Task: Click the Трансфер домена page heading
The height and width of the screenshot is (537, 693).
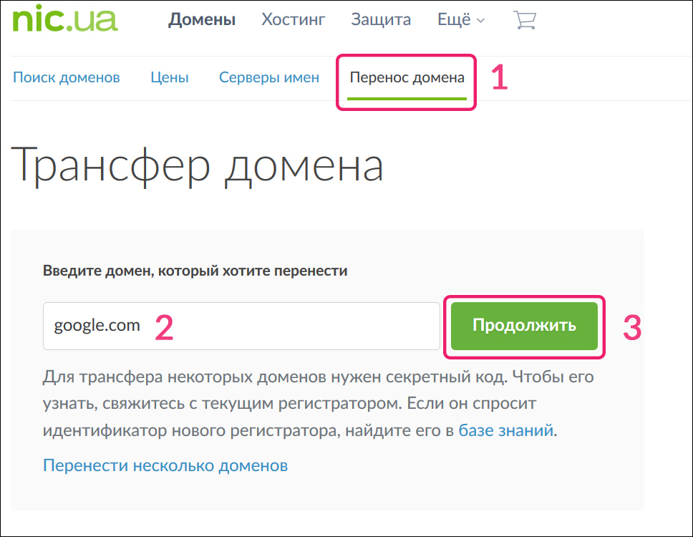Action: [x=198, y=166]
